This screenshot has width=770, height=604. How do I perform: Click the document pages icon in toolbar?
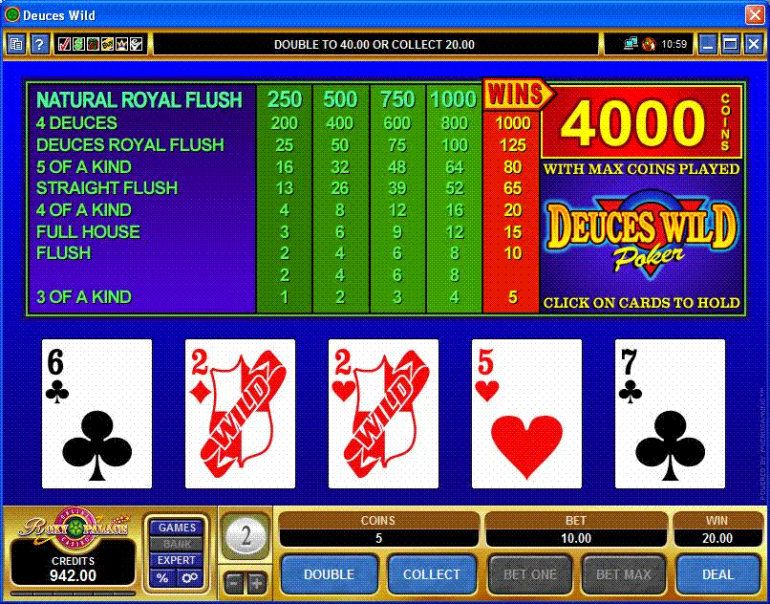[16, 44]
